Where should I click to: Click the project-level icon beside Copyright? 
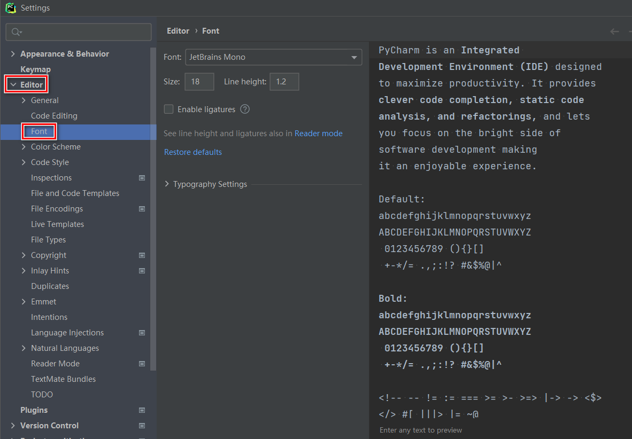coord(142,255)
